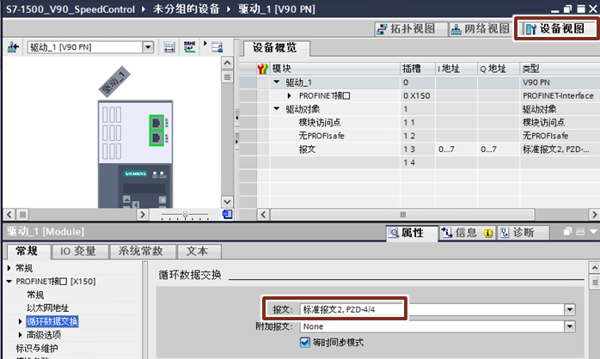Select the 报文 row in overview table
Viewport: 600px width, 359px height.
419,149
